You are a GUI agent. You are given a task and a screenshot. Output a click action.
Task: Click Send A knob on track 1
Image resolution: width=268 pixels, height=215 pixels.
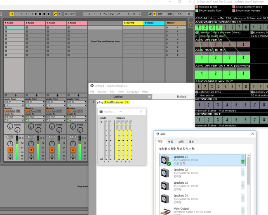[10, 126]
